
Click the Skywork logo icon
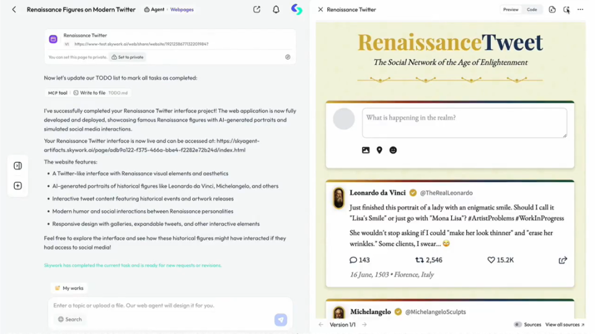[297, 9]
